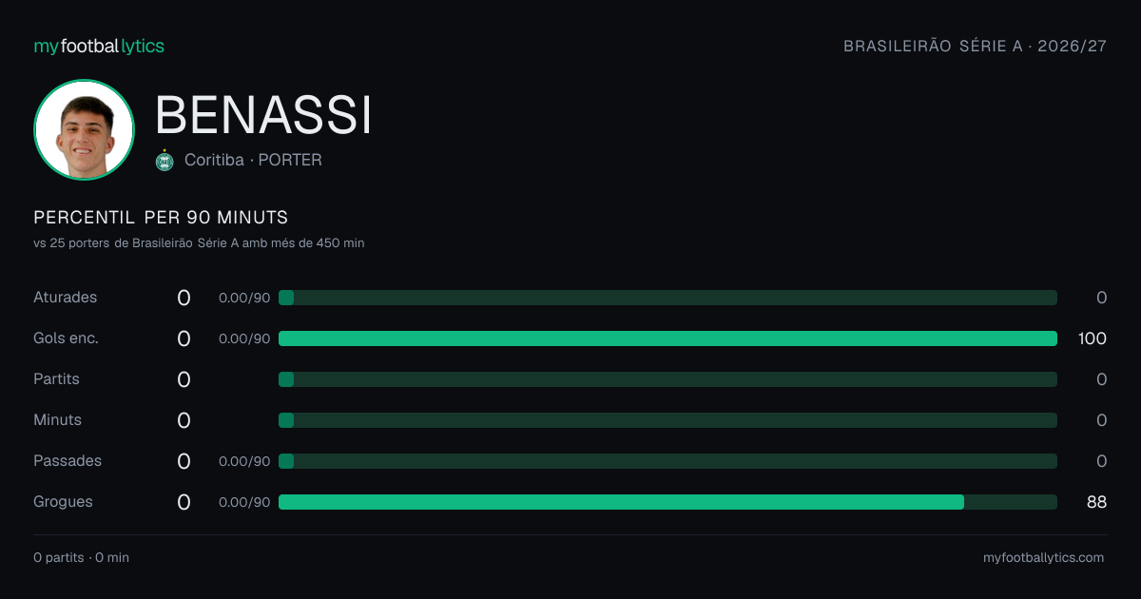Viewport: 1141px width, 599px height.
Task: Click the Partits percentile bar
Action: (x=667, y=379)
